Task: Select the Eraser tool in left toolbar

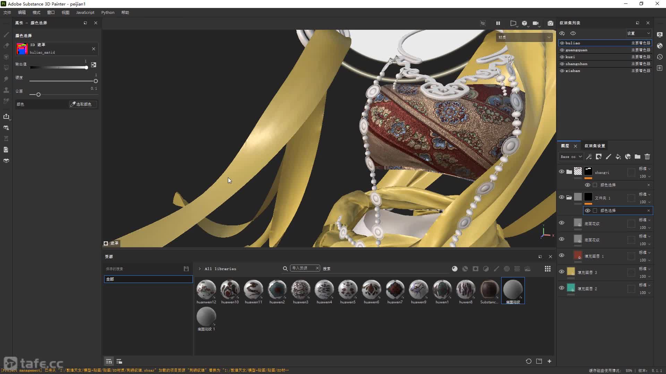Action: pos(6,45)
